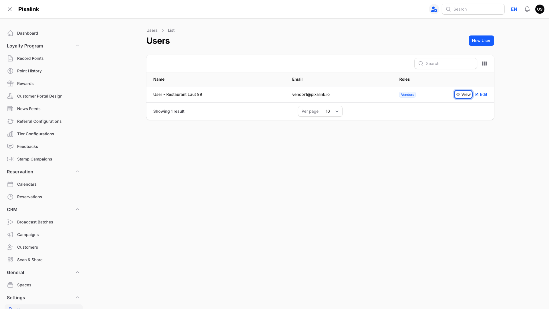The image size is (549, 309).
Task: Click the Users breadcrumb link
Action: tap(152, 30)
